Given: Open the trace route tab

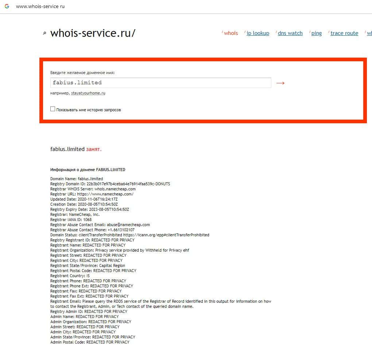Looking at the screenshot, I should point(344,33).
